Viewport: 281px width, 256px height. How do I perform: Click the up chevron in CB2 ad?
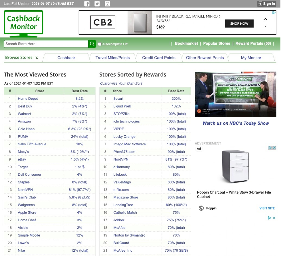point(265,19)
